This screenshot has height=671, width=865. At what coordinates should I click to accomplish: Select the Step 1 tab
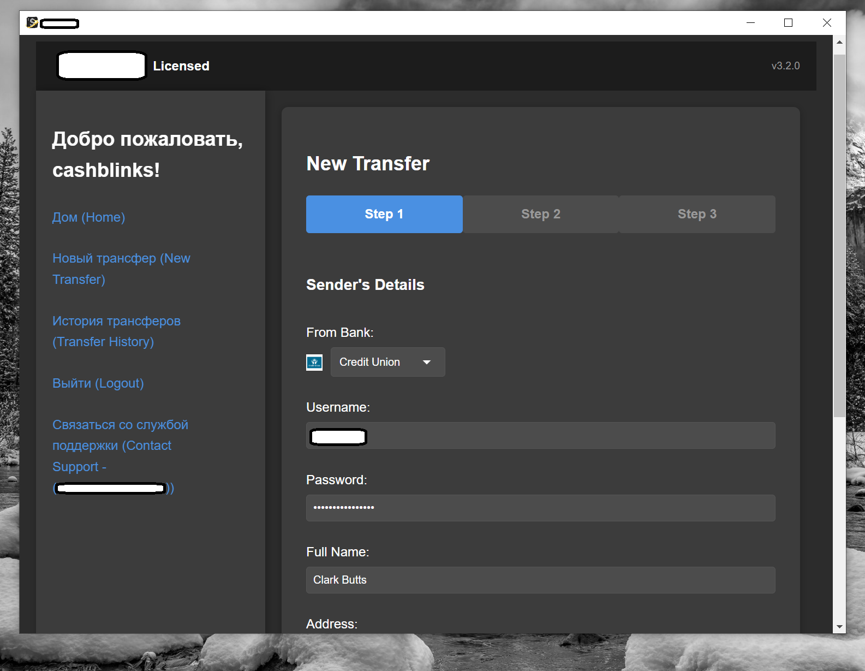pos(384,214)
